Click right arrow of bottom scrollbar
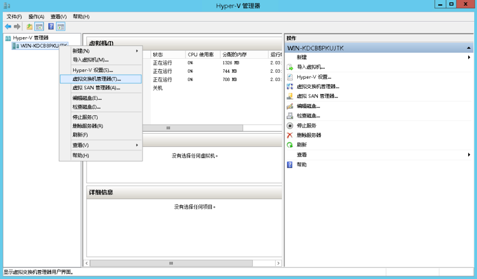Viewport: 477px width, 279px height. (278, 263)
